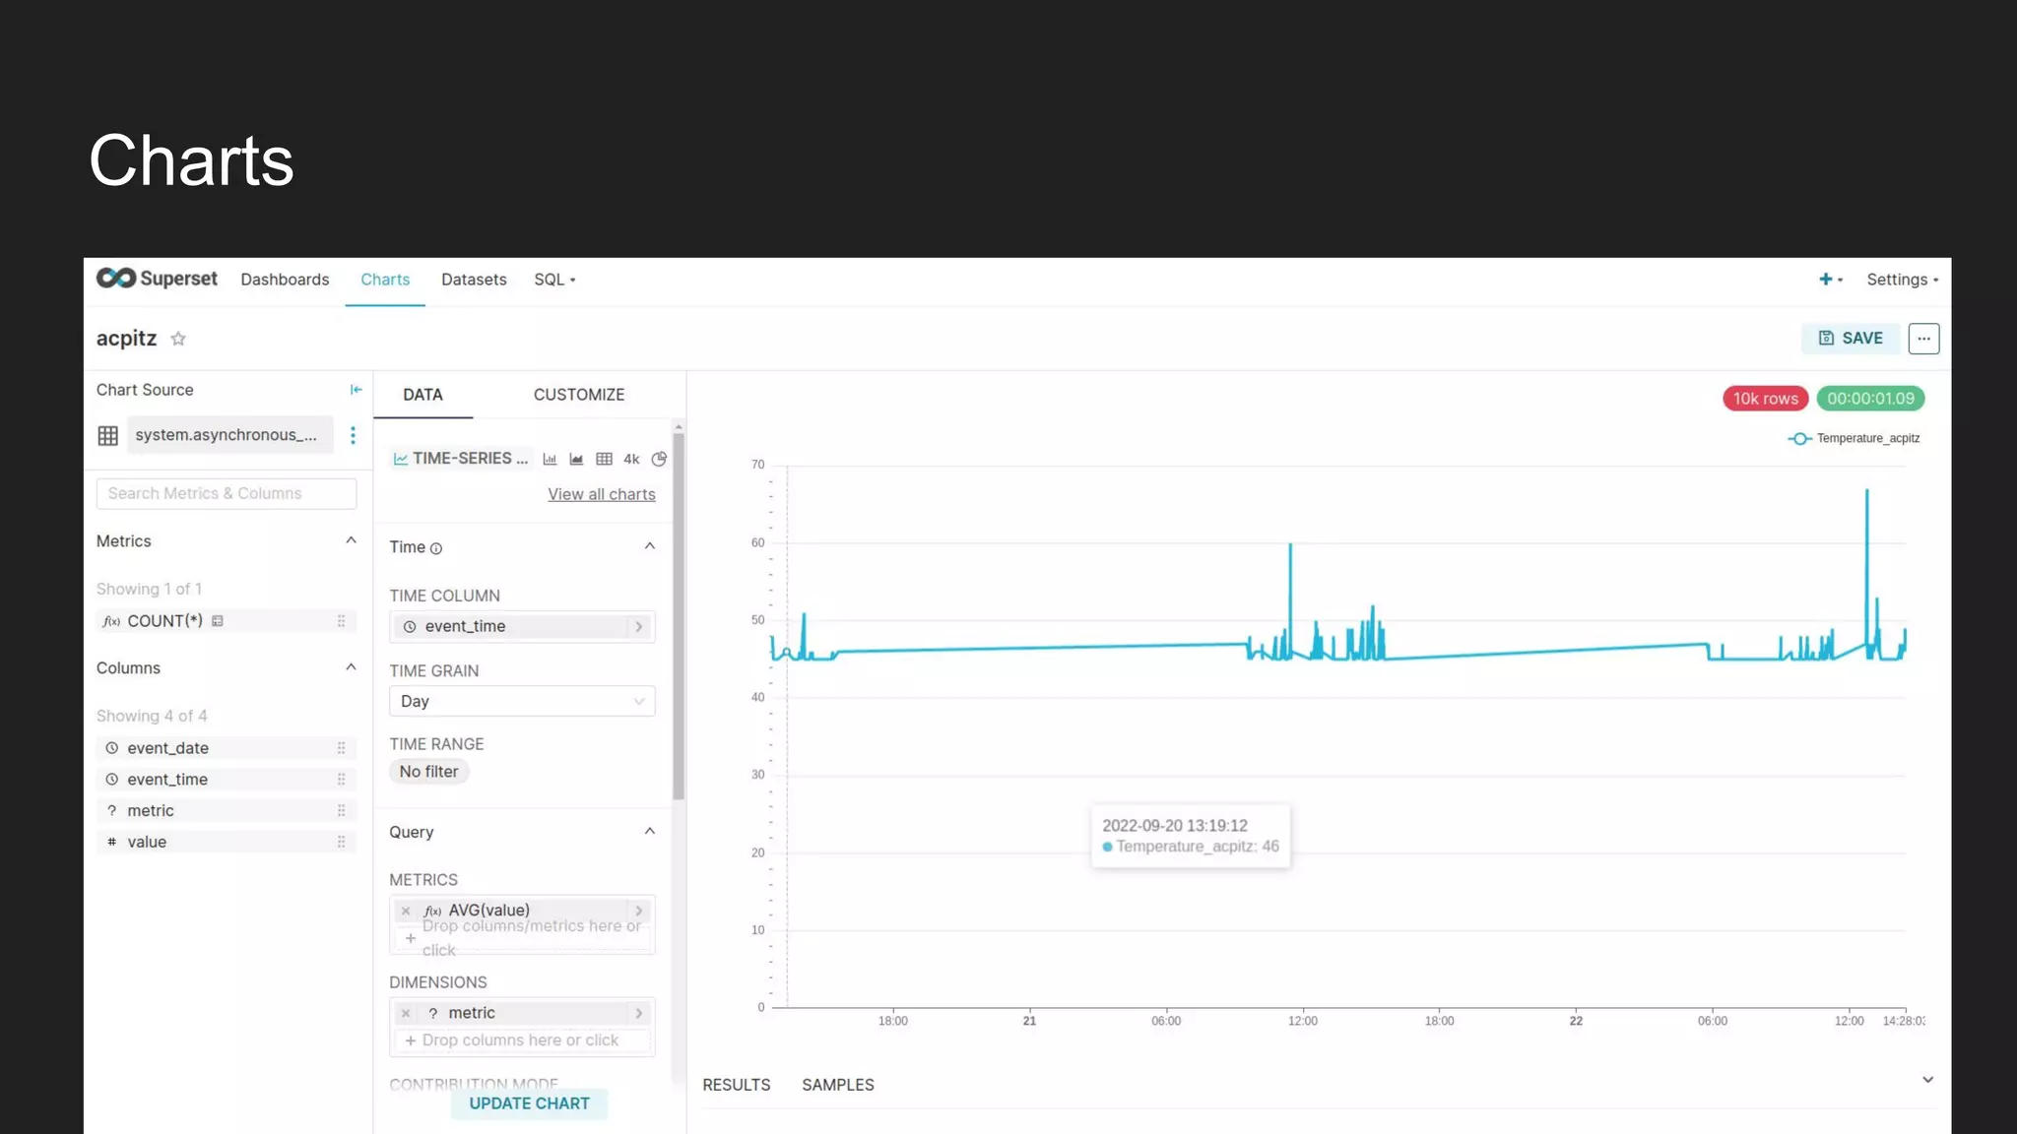Image resolution: width=2017 pixels, height=1134 pixels.
Task: Collapse the Chart Source panel
Action: click(356, 390)
